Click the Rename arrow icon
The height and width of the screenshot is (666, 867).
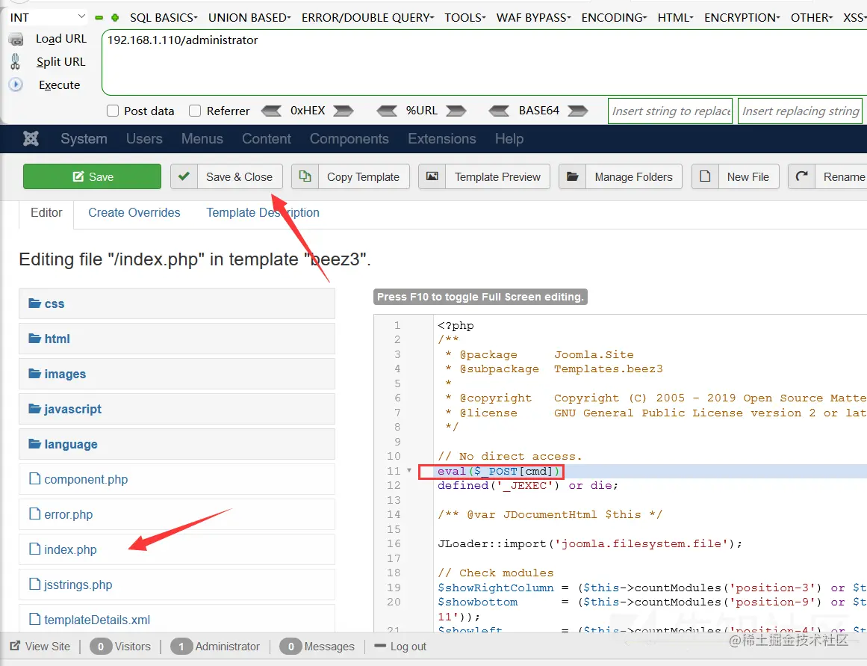[x=801, y=176]
